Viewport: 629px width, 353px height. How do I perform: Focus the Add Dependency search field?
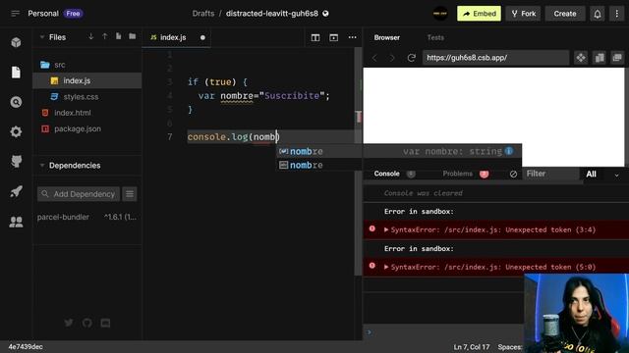tap(79, 194)
